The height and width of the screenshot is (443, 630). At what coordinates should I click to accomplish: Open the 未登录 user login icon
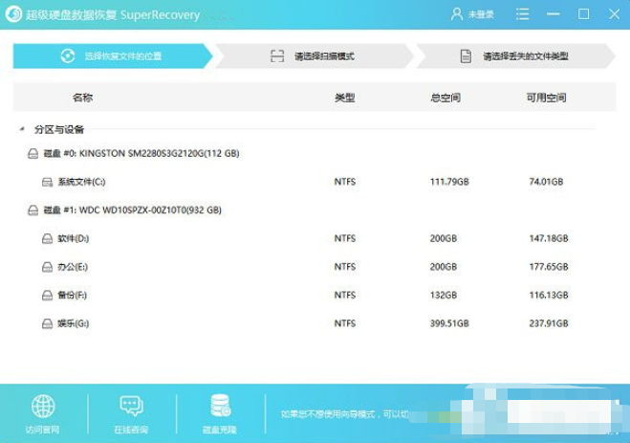point(456,14)
